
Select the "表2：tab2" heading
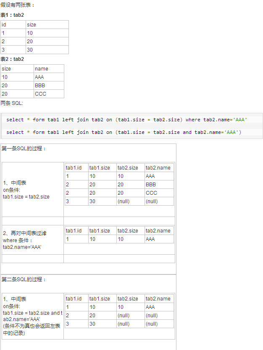(12, 59)
